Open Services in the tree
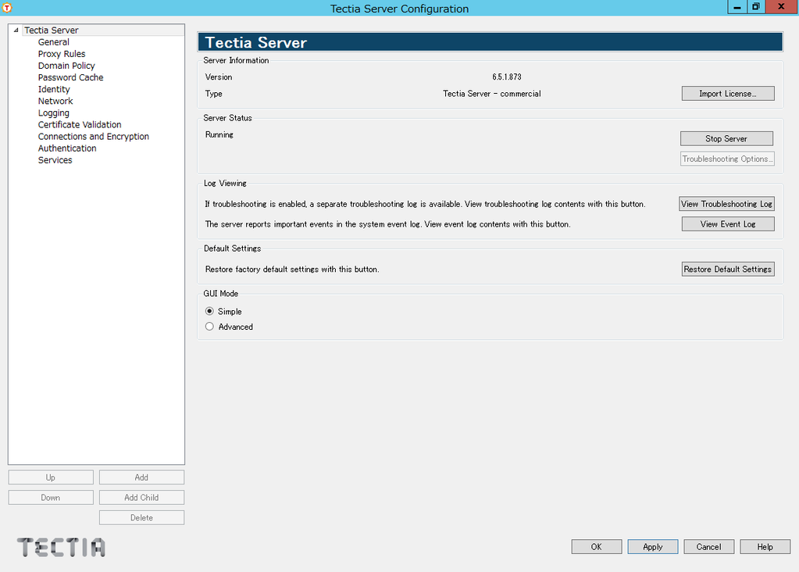799x572 pixels. click(55, 159)
